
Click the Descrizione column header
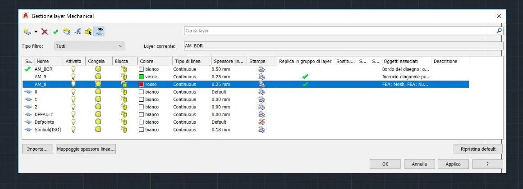point(450,61)
